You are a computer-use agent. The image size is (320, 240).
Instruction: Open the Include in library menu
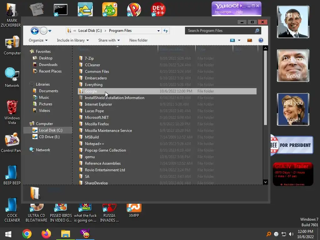[x=73, y=40]
